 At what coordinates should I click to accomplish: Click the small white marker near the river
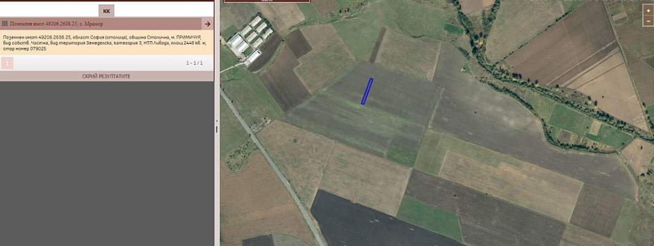[x=463, y=69]
